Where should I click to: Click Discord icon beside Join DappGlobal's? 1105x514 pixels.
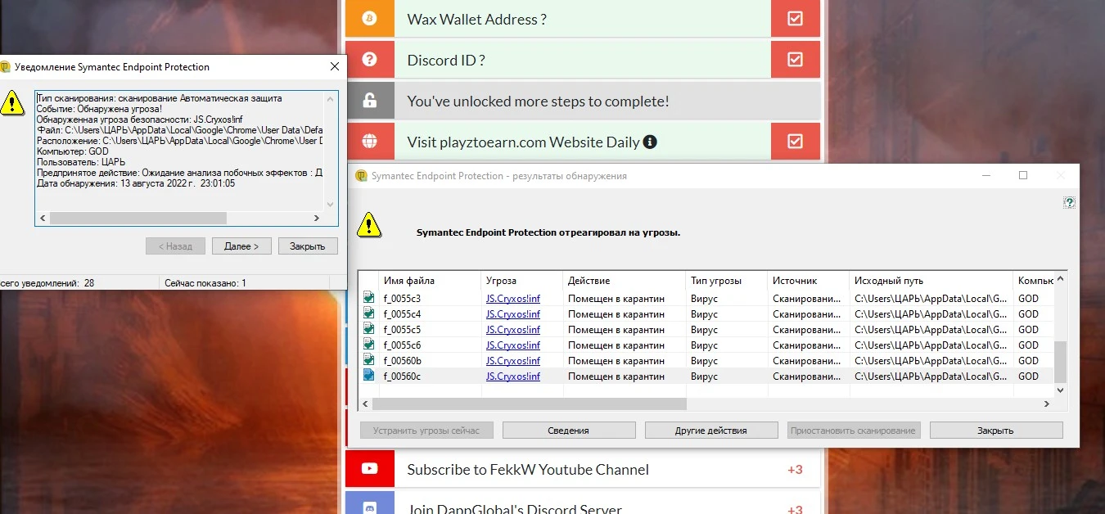coord(369,508)
